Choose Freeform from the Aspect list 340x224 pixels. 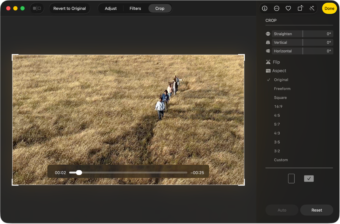coord(282,88)
